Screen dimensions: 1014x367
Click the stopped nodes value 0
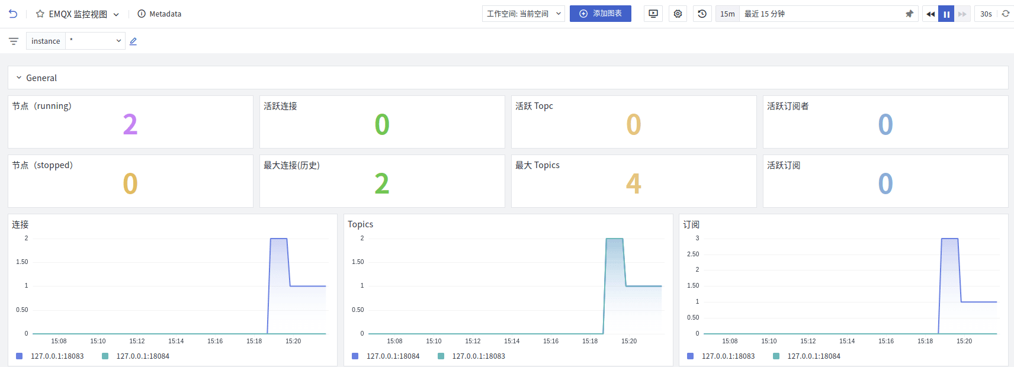coord(130,183)
